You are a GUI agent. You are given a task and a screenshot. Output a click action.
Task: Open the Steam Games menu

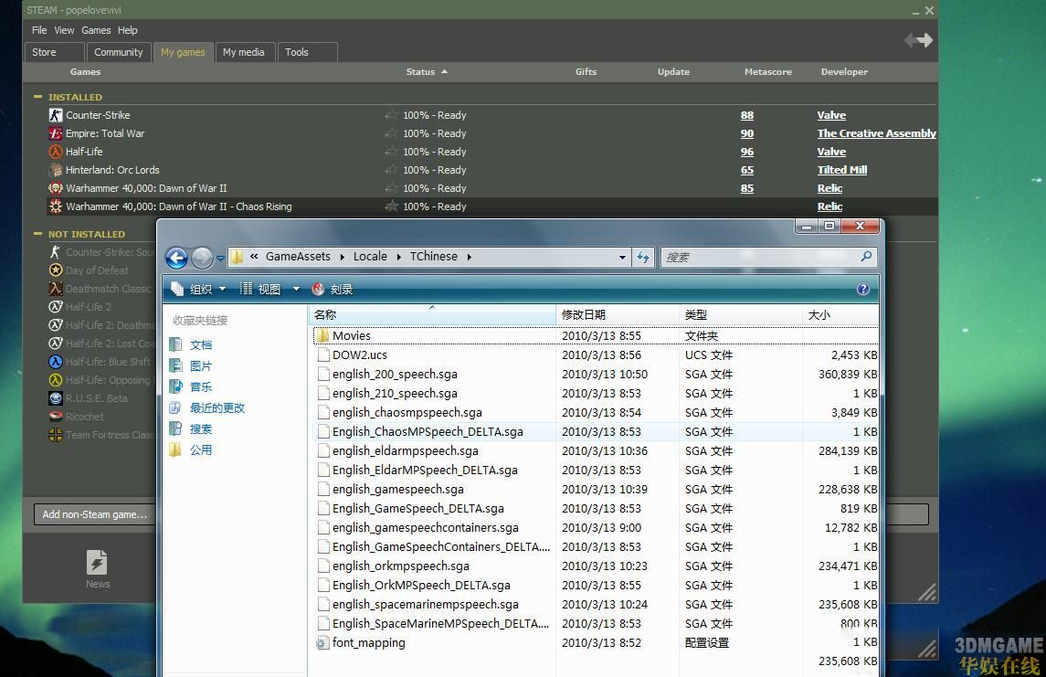(96, 30)
